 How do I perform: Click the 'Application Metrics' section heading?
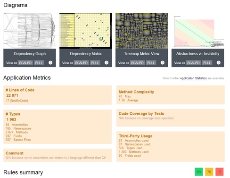27,77
